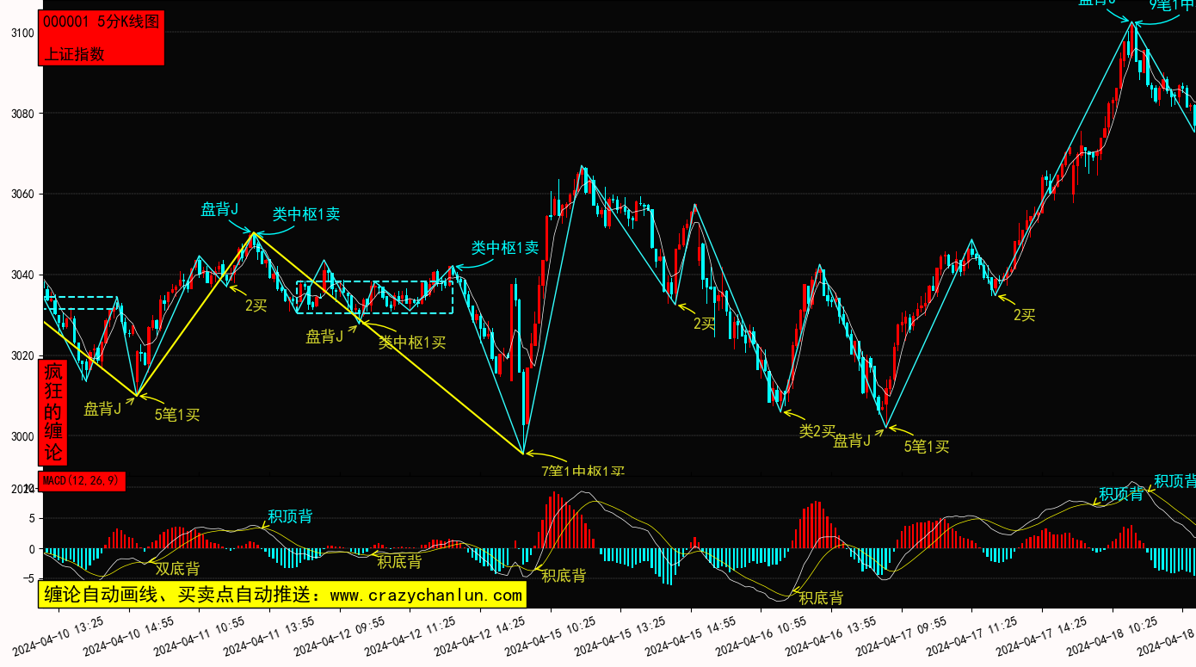This screenshot has height=667, width=1196.
Task: Click the 000001 5分K线图 title box
Action: pyautogui.click(x=101, y=22)
